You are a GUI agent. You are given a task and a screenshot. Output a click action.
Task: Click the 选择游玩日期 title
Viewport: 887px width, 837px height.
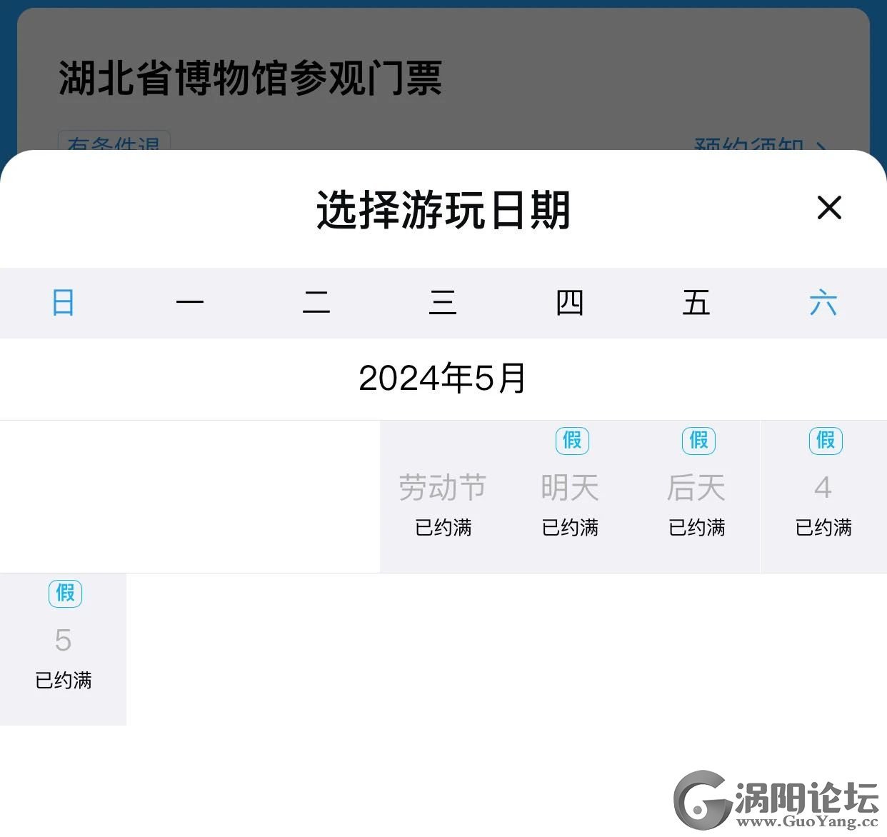443,210
